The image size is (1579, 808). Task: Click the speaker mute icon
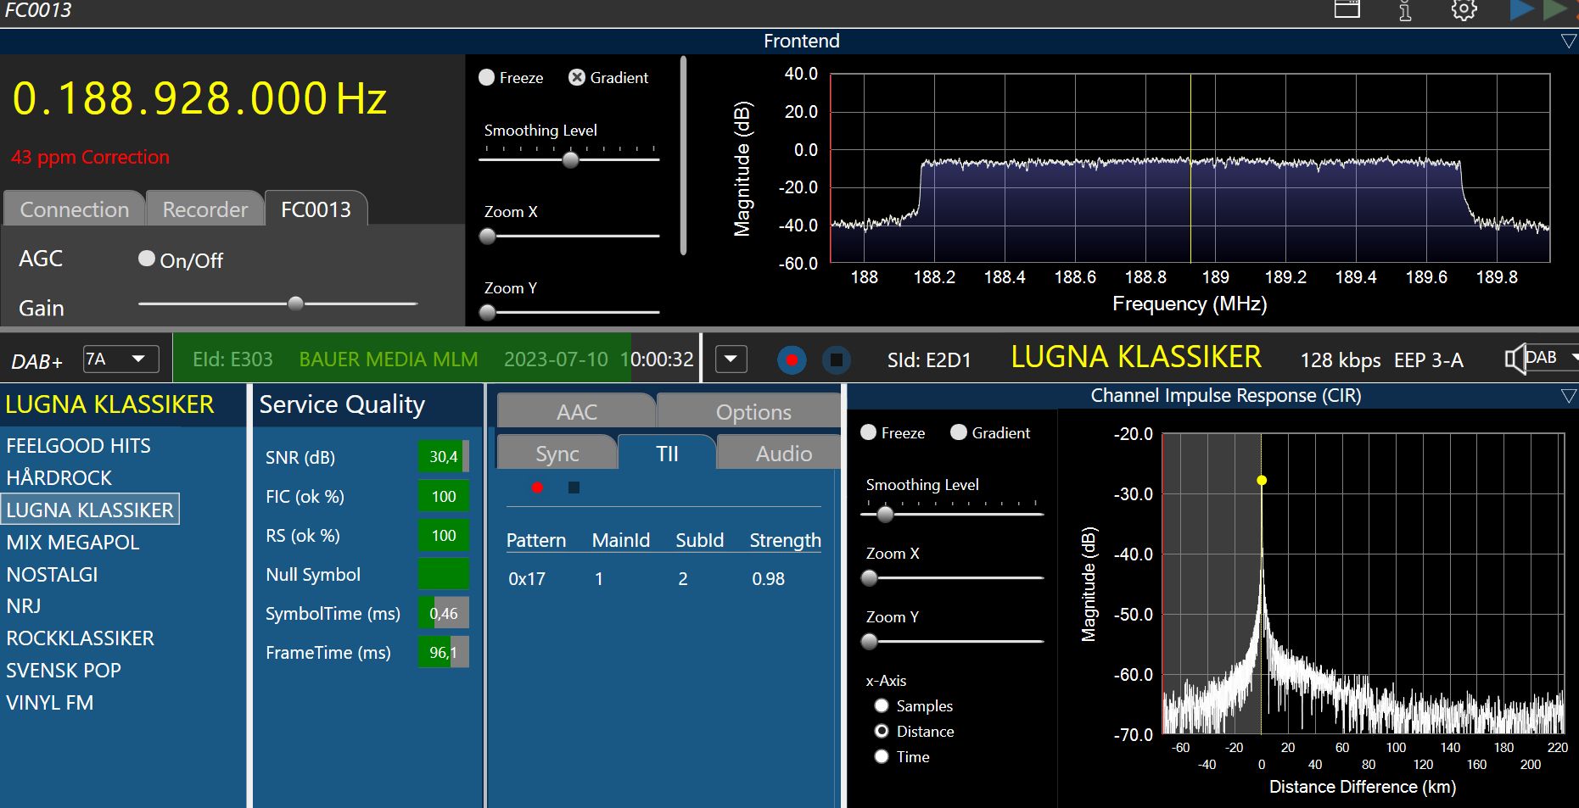click(1513, 359)
